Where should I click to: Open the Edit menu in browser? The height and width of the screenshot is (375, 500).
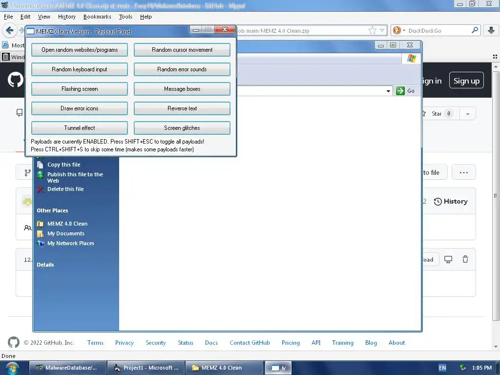coord(25,17)
